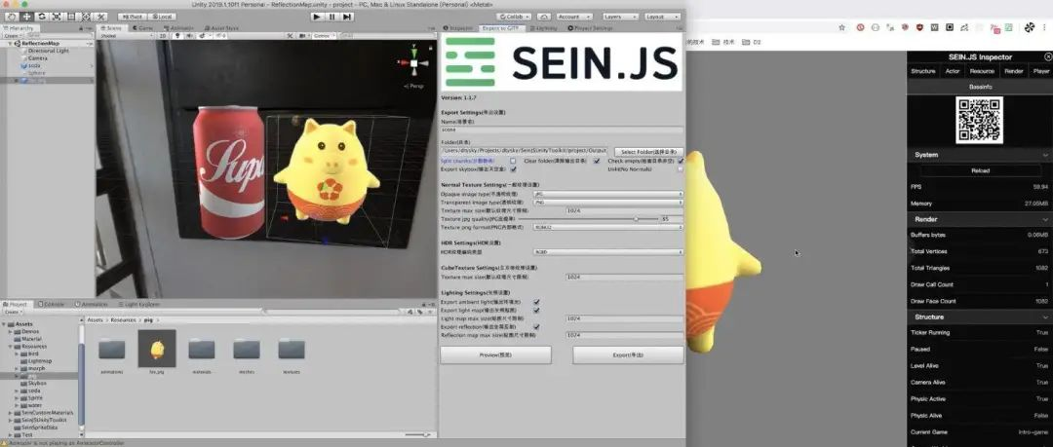
Task: Toggle Pivot handle position button
Action: click(x=133, y=17)
